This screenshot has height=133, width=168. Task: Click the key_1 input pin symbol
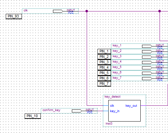[x=147, y=46]
